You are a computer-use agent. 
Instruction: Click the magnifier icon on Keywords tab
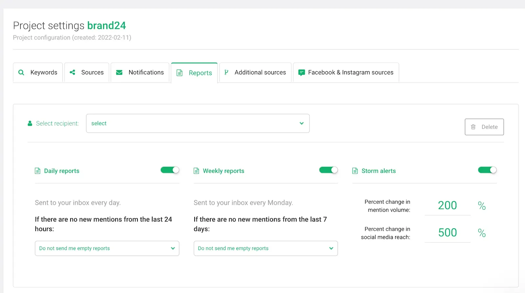point(21,72)
